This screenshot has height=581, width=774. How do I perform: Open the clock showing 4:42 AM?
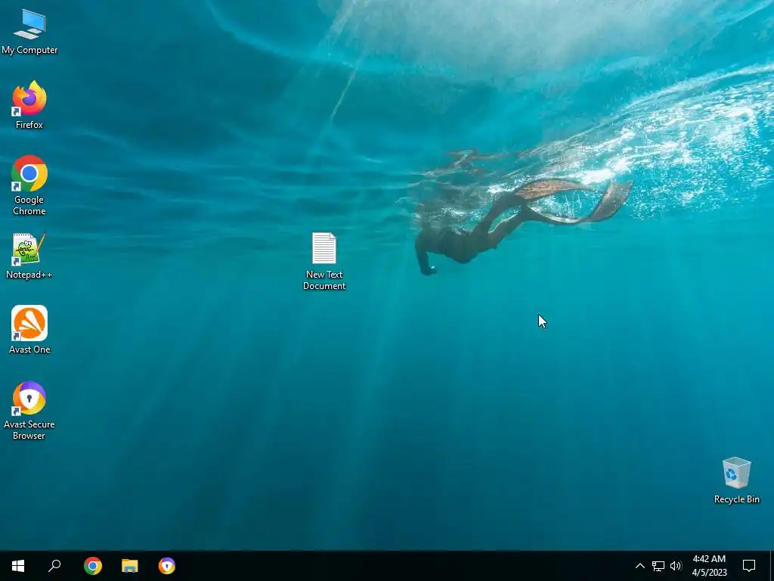(x=709, y=566)
